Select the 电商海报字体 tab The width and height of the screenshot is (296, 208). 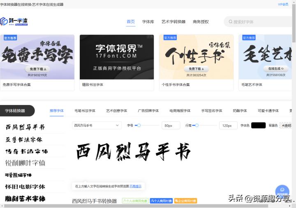click(180, 111)
